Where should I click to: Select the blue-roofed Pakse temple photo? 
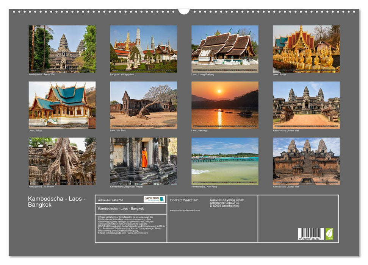[62, 105]
